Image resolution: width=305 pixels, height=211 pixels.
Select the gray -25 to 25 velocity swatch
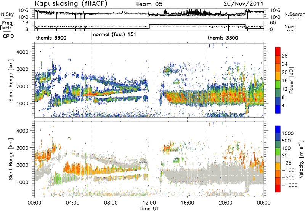click(278, 159)
